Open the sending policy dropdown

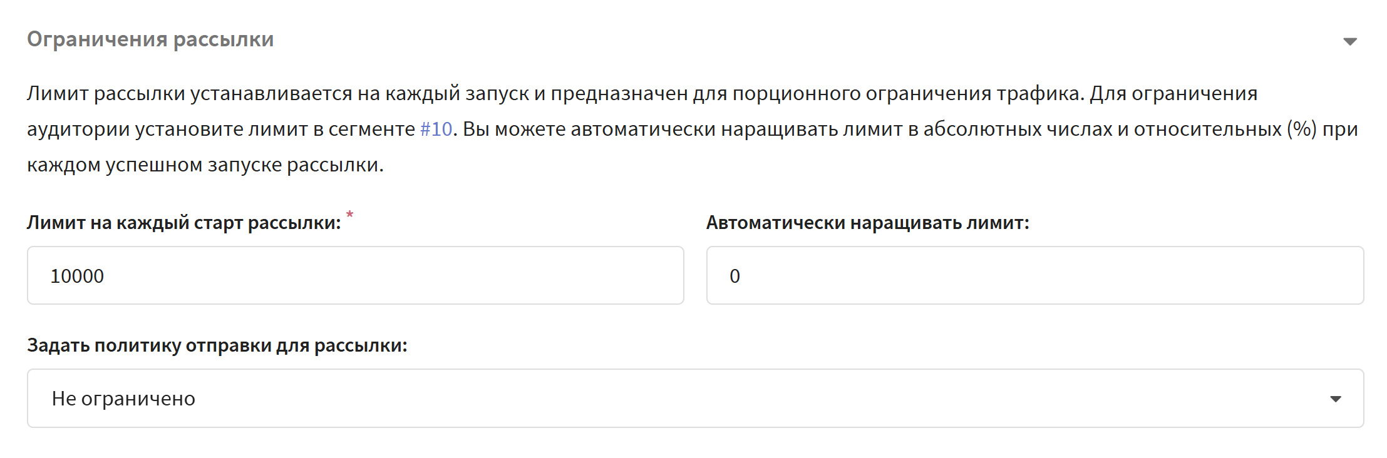click(x=695, y=399)
